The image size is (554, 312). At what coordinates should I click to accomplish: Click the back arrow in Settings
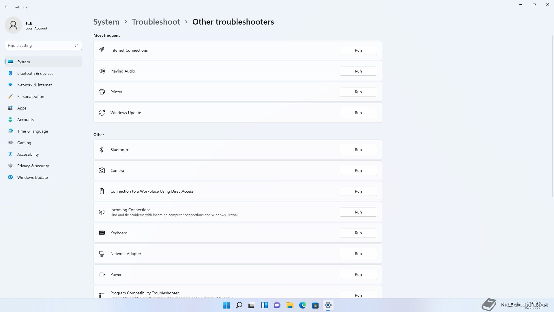[x=7, y=7]
